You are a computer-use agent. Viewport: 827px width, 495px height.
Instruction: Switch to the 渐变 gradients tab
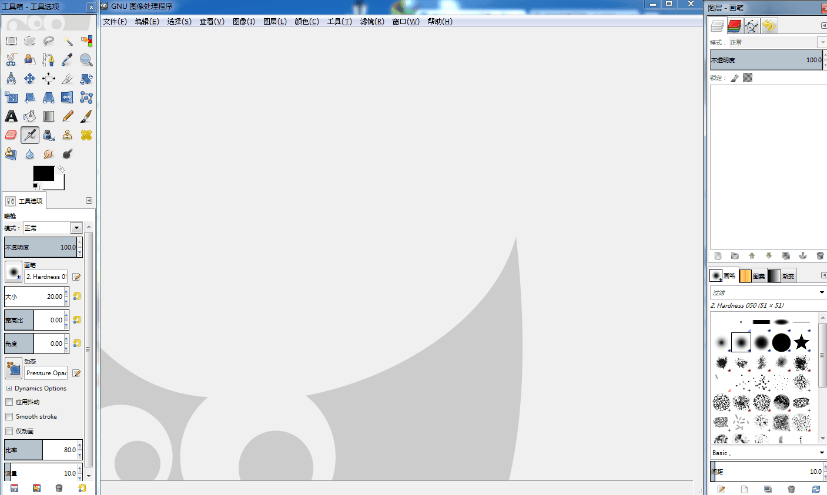(782, 276)
